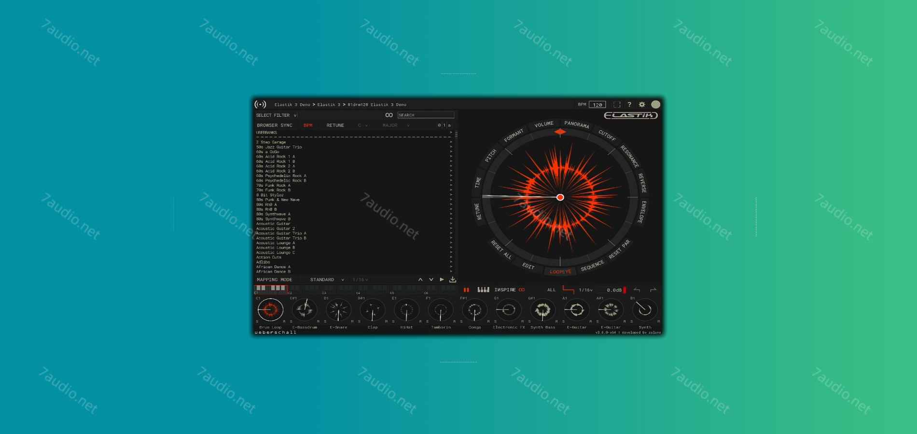Click the undo arrow icon
Viewport: 917px width, 434px height.
pos(637,290)
